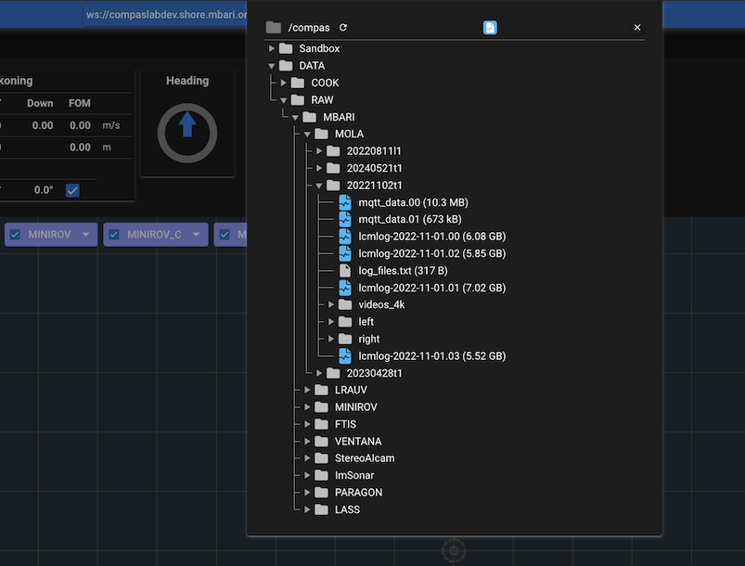Viewport: 745px width, 566px height.
Task: Uncheck the checkbox beside 0.0° value
Action: 72,190
